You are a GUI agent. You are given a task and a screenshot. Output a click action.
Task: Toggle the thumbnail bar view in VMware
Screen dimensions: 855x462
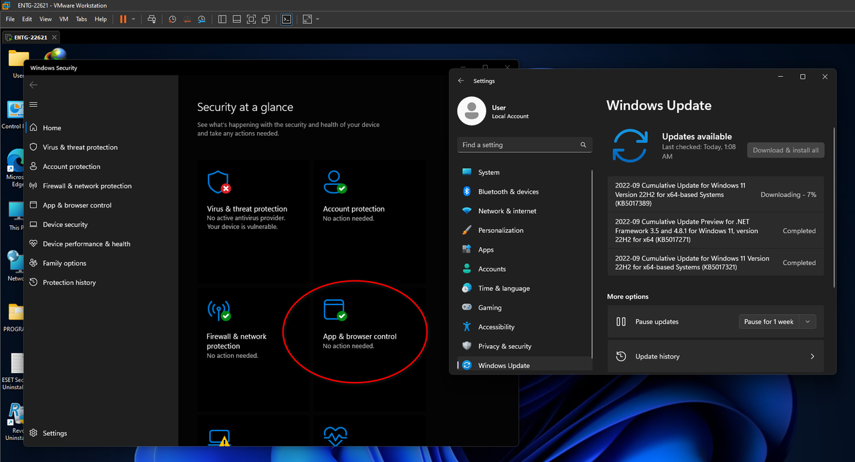pos(236,19)
